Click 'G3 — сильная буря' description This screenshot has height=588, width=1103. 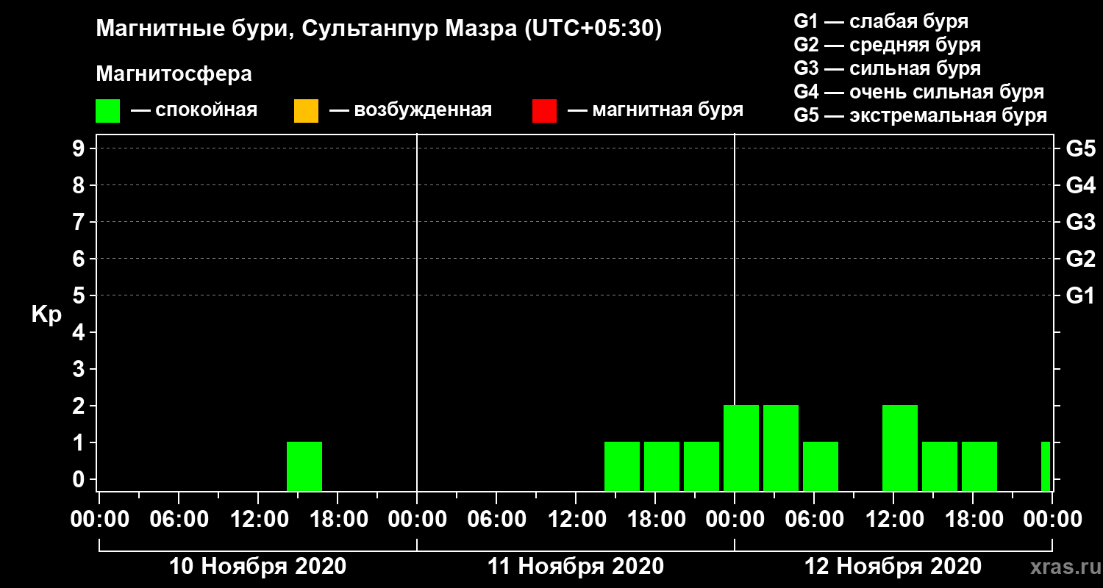887,68
